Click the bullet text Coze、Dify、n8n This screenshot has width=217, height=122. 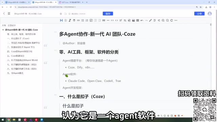(81, 67)
